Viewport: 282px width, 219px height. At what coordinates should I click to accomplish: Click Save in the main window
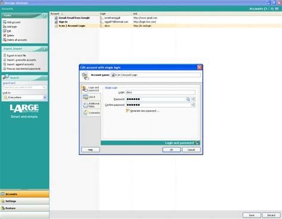point(252,215)
